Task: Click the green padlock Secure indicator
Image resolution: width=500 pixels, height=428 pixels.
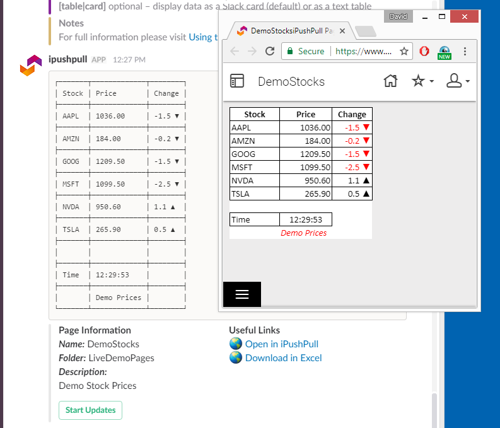Action: pyautogui.click(x=305, y=51)
